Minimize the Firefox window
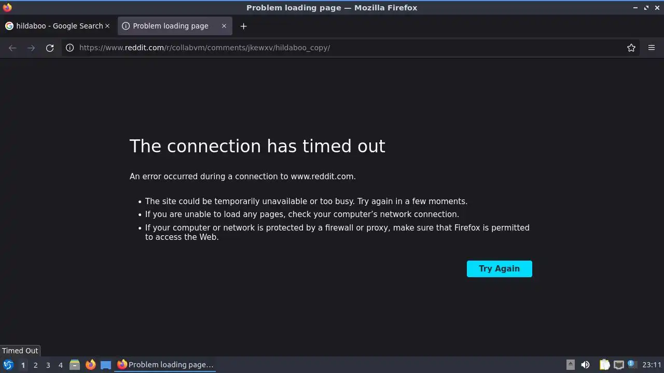This screenshot has width=664, height=373. click(635, 7)
